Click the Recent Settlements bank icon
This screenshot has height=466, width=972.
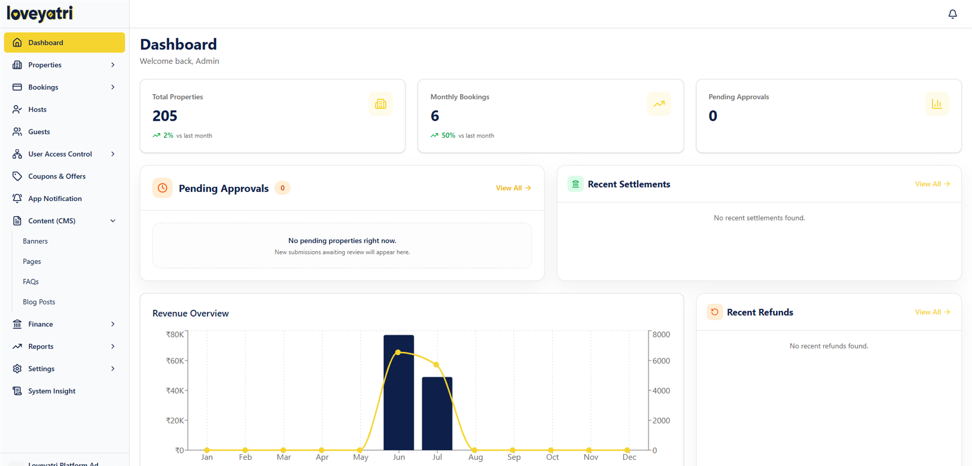576,184
